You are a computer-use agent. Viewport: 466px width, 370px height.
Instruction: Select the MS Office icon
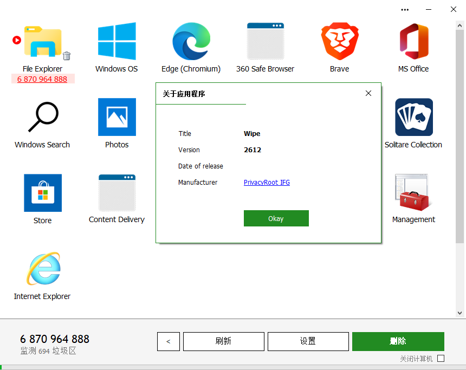414,41
